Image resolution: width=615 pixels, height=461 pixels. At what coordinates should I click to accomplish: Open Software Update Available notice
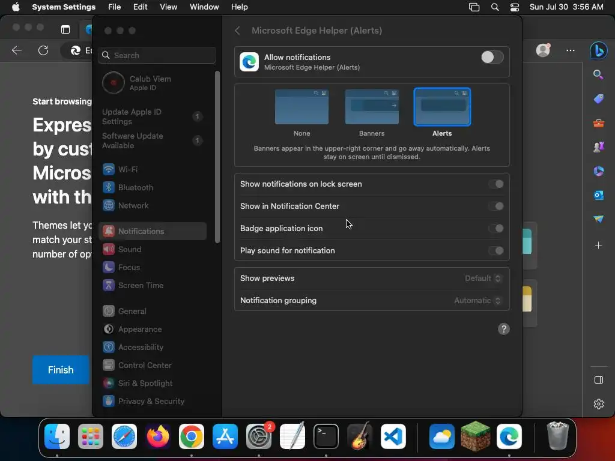pos(152,140)
